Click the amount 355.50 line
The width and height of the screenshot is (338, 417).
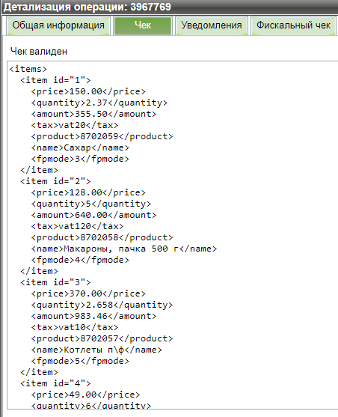[93, 114]
